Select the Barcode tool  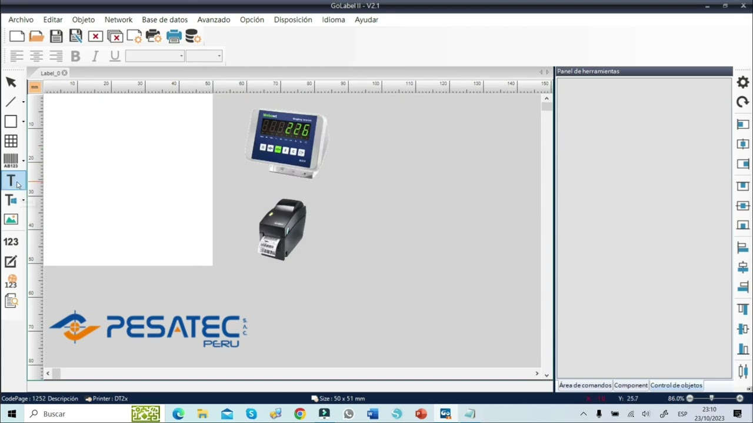[x=11, y=160]
